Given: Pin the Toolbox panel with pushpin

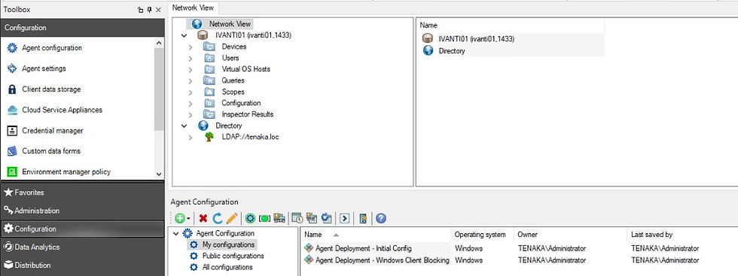Looking at the screenshot, I should [150, 10].
